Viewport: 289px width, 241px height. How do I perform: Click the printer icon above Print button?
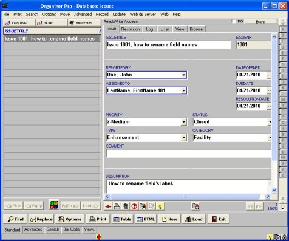117,206
